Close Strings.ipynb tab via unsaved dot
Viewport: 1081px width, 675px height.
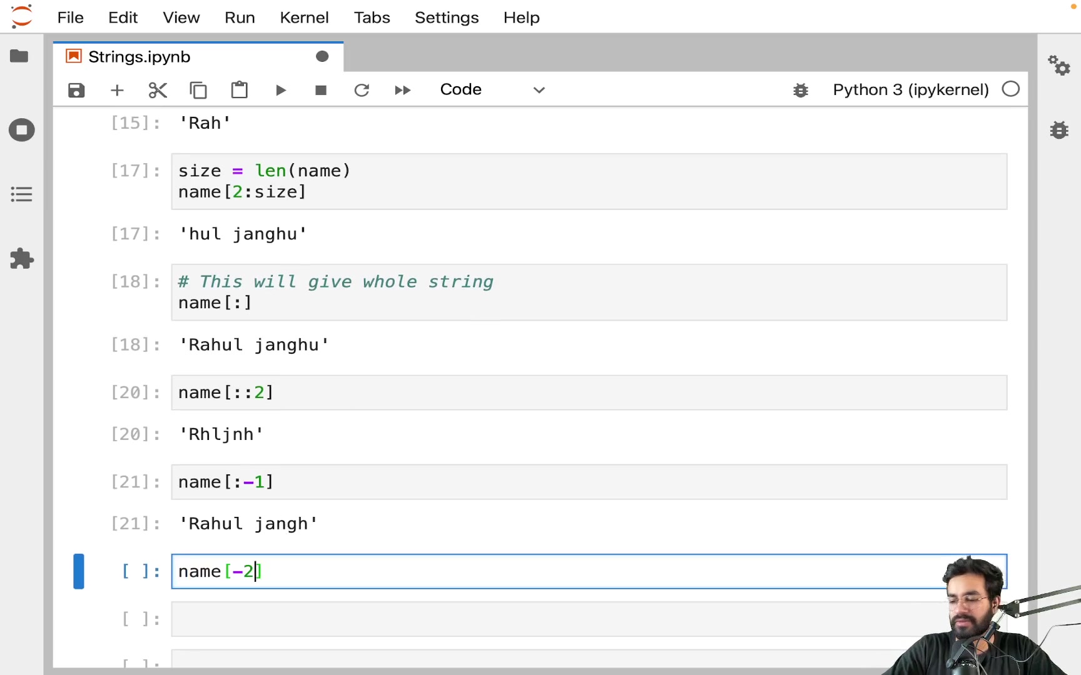(x=322, y=57)
